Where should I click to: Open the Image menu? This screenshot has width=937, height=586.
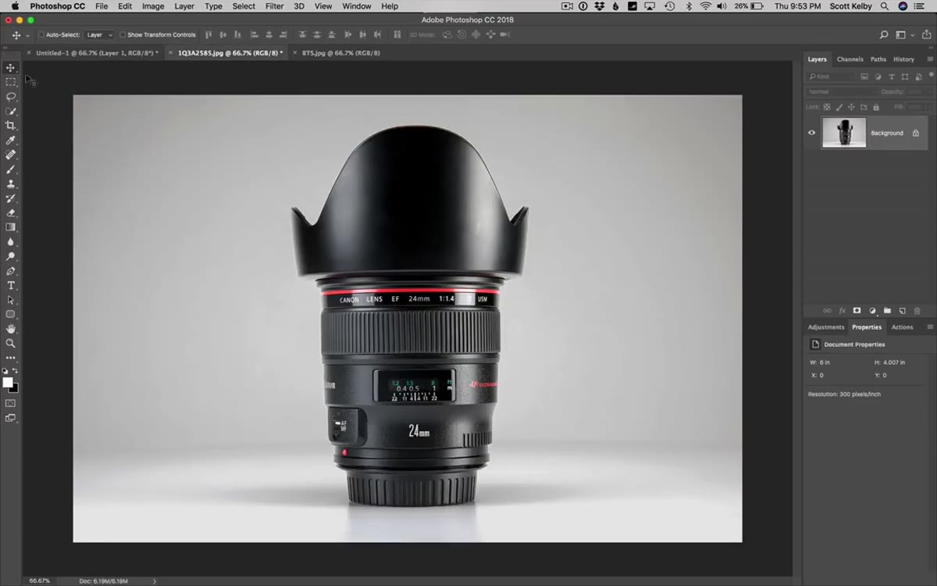click(x=153, y=6)
